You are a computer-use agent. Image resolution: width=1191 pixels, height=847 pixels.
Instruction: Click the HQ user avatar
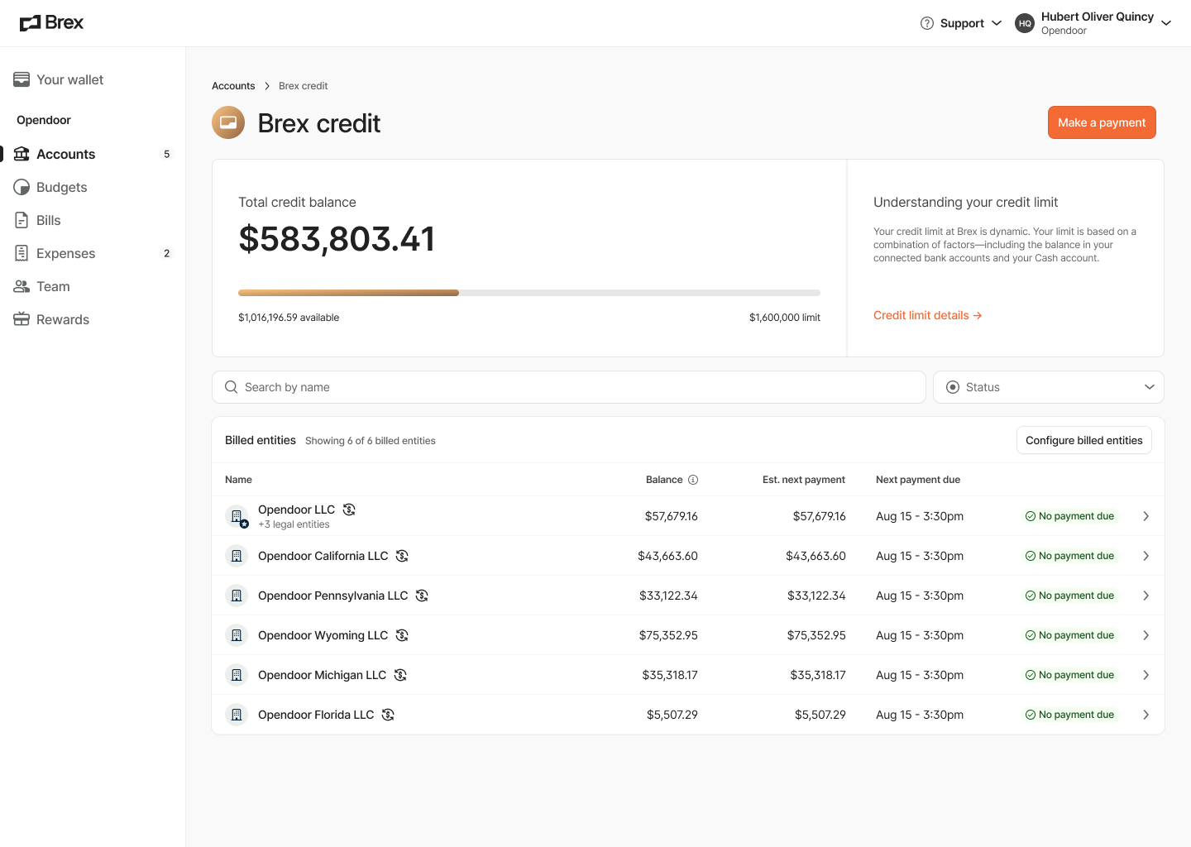(x=1025, y=23)
